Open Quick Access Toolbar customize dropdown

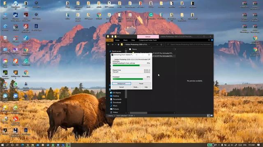(x=118, y=36)
